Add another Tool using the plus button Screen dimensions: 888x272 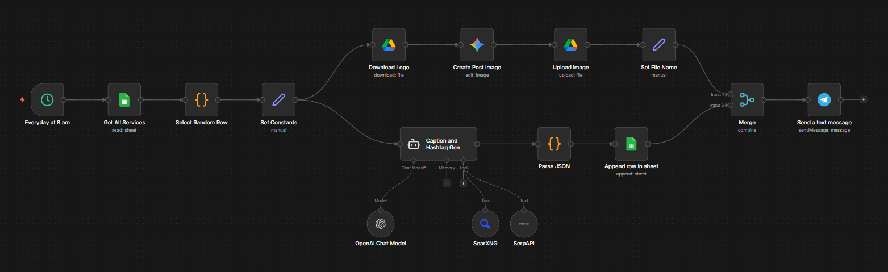[x=463, y=183]
